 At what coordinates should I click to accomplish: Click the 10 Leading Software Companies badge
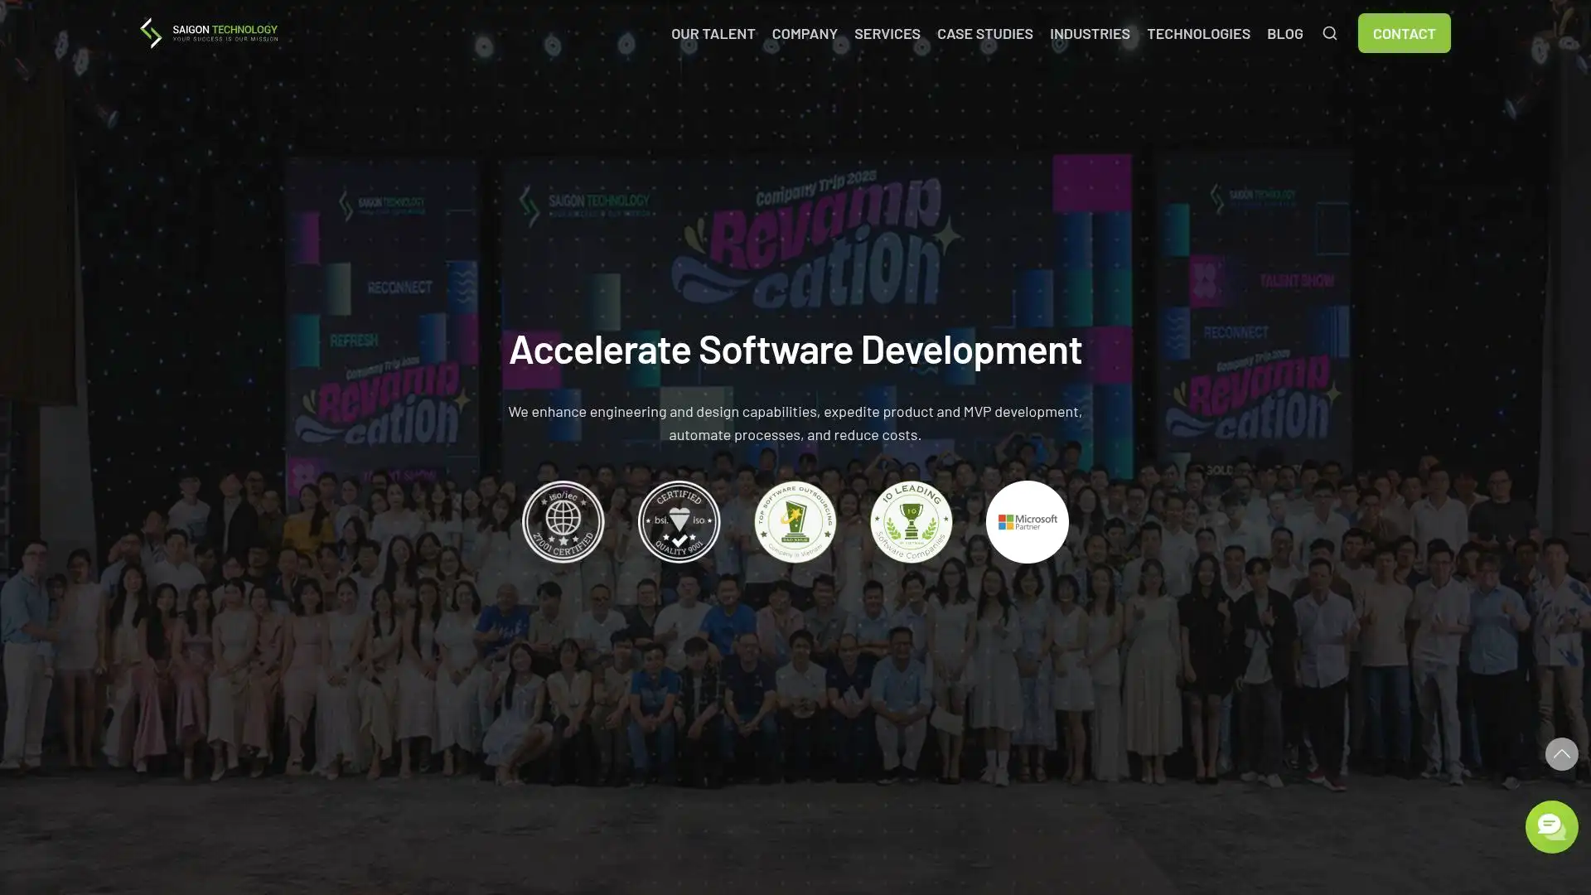point(912,522)
